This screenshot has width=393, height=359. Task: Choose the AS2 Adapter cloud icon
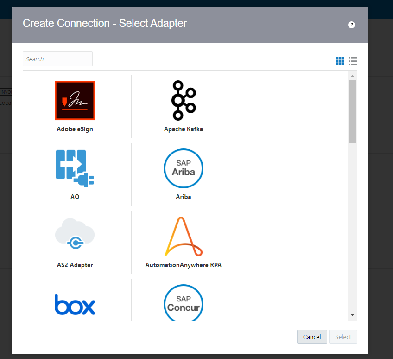point(75,234)
